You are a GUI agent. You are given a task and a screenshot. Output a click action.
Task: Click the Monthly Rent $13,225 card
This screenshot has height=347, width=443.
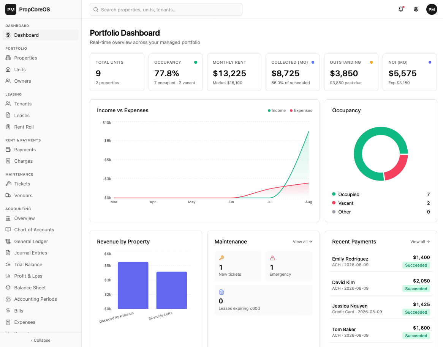pyautogui.click(x=234, y=72)
